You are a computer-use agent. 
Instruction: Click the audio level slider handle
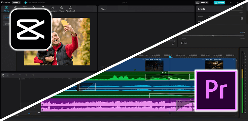[x=213, y=36]
